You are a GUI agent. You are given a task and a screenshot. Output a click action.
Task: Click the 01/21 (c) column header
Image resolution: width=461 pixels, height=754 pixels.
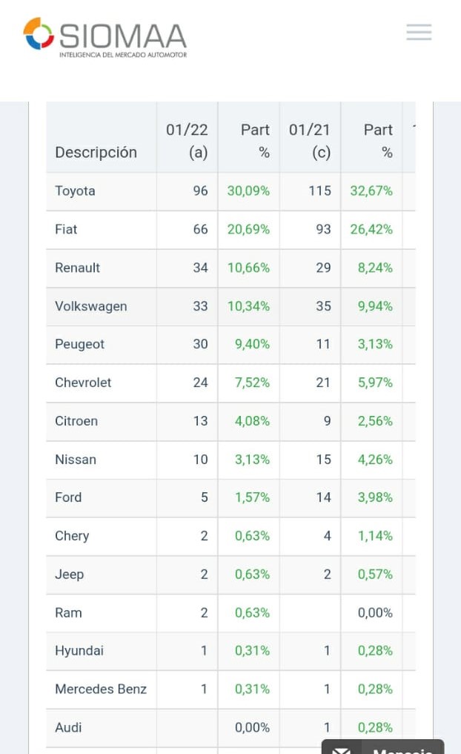(310, 141)
